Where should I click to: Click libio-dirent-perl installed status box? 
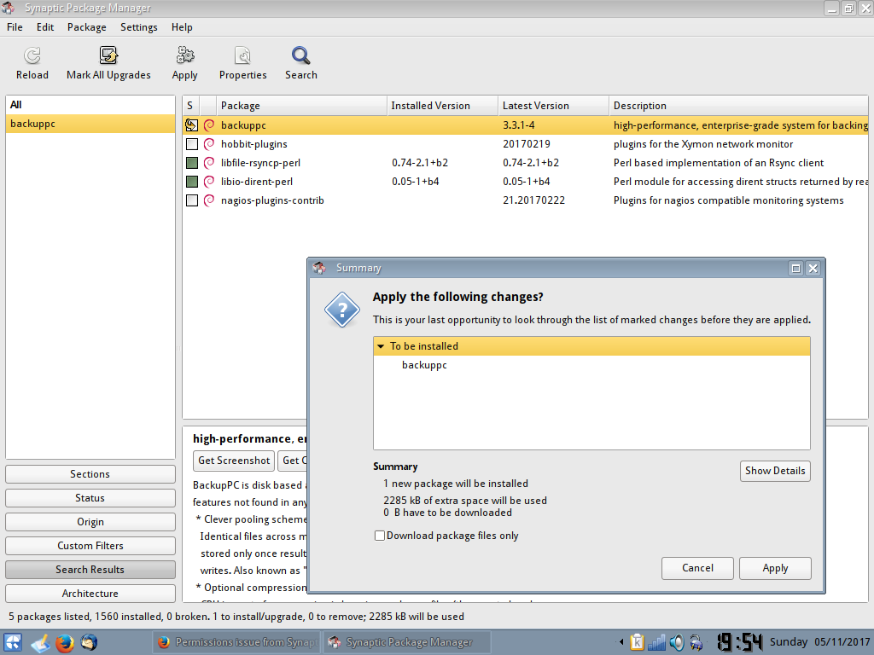(x=192, y=182)
